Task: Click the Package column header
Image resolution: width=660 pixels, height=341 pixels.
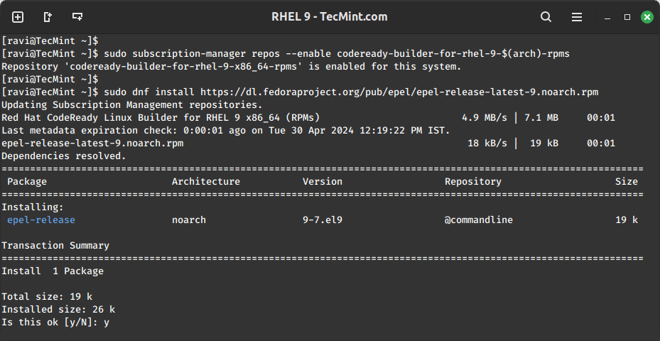Action: (x=27, y=182)
